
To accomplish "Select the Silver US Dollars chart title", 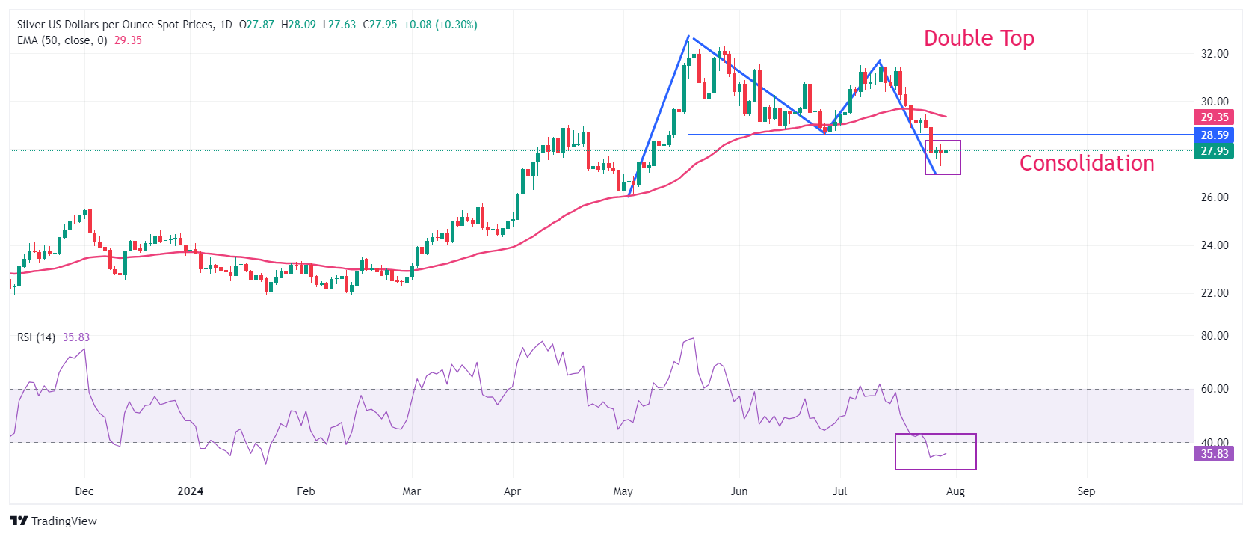I will click(114, 25).
